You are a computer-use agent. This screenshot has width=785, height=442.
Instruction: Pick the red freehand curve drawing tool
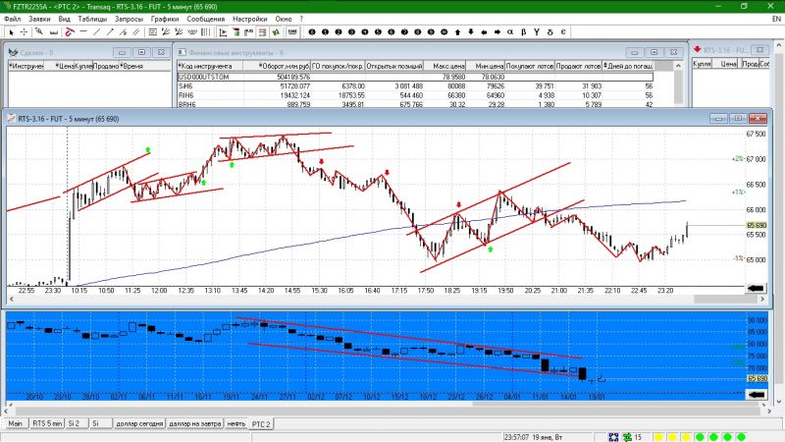[x=70, y=32]
